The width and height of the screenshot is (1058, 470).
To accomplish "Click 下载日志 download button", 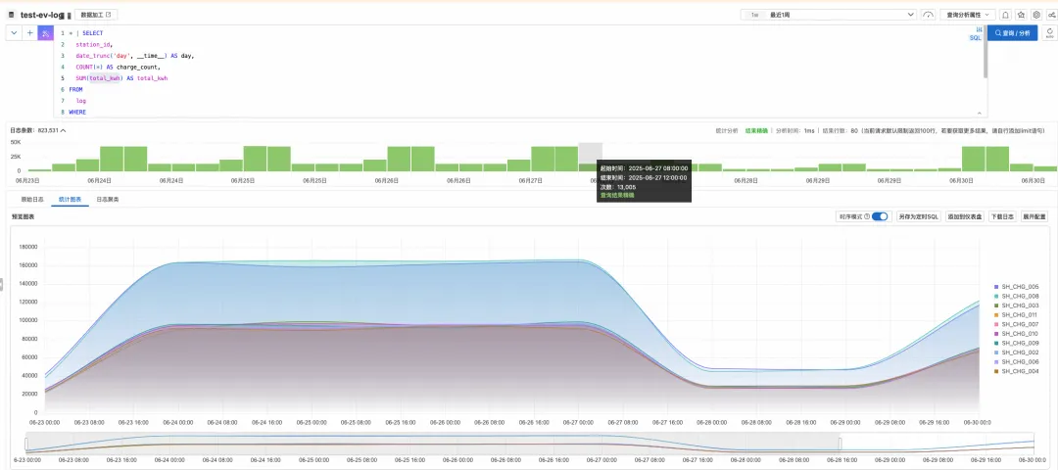I will coord(1001,216).
